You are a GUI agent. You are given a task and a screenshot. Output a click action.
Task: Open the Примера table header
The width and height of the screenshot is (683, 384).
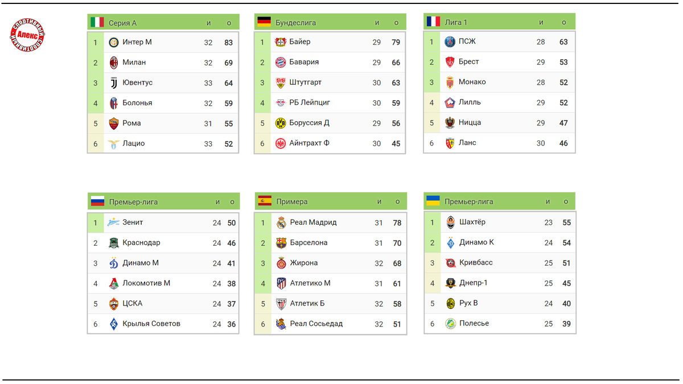click(x=331, y=201)
